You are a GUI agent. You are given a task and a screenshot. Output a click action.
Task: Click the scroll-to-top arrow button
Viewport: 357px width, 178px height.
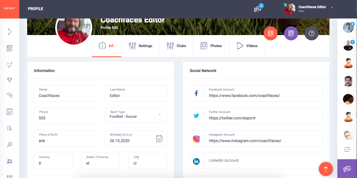(x=326, y=169)
